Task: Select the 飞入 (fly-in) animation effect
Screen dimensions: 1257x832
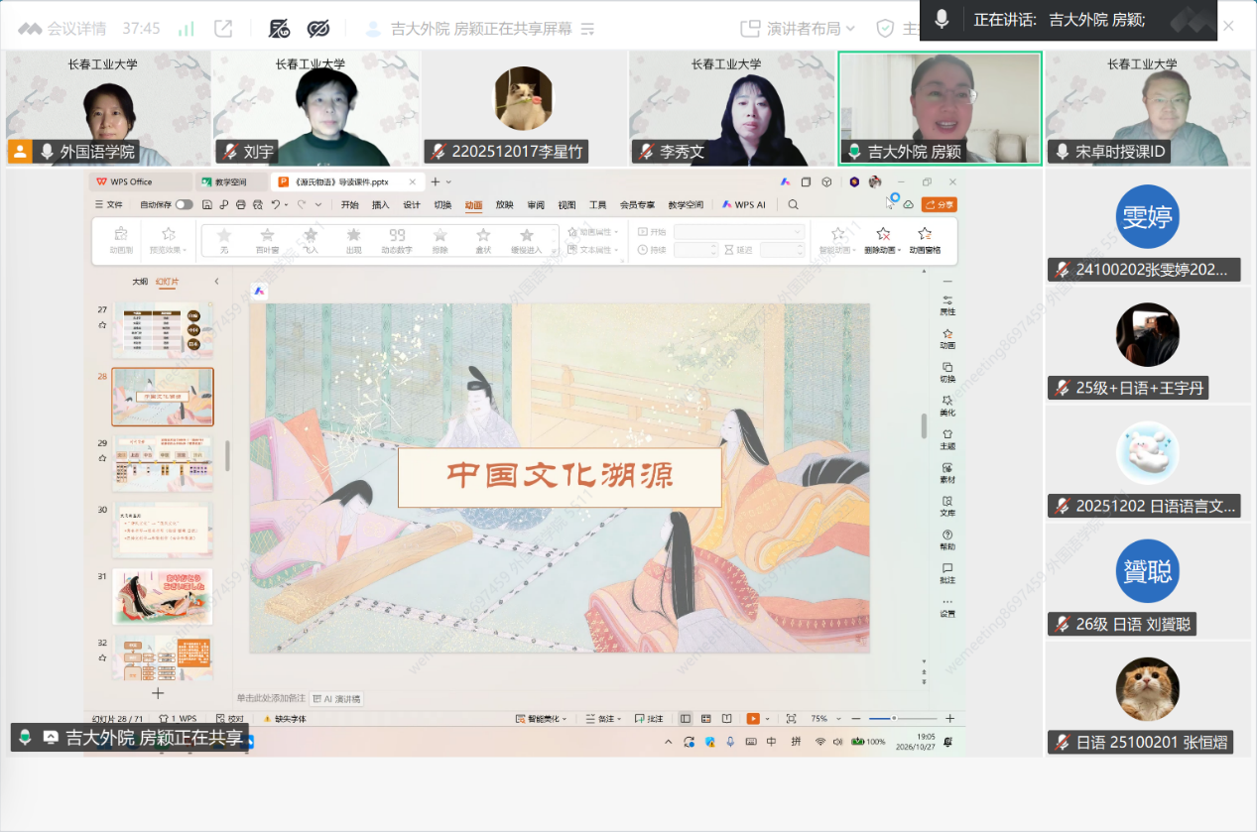Action: pyautogui.click(x=311, y=240)
